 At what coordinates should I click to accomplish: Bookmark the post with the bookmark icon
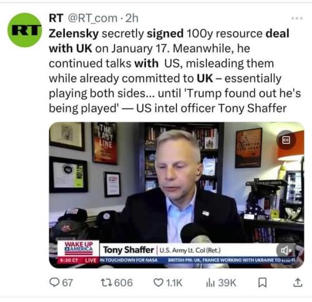tap(262, 283)
